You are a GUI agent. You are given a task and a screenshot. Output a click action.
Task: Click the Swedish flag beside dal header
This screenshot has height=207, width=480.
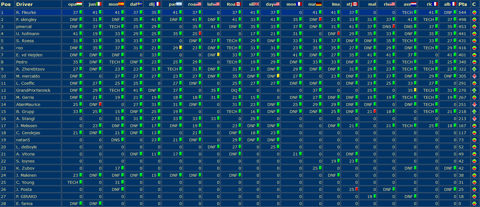click(x=139, y=4)
